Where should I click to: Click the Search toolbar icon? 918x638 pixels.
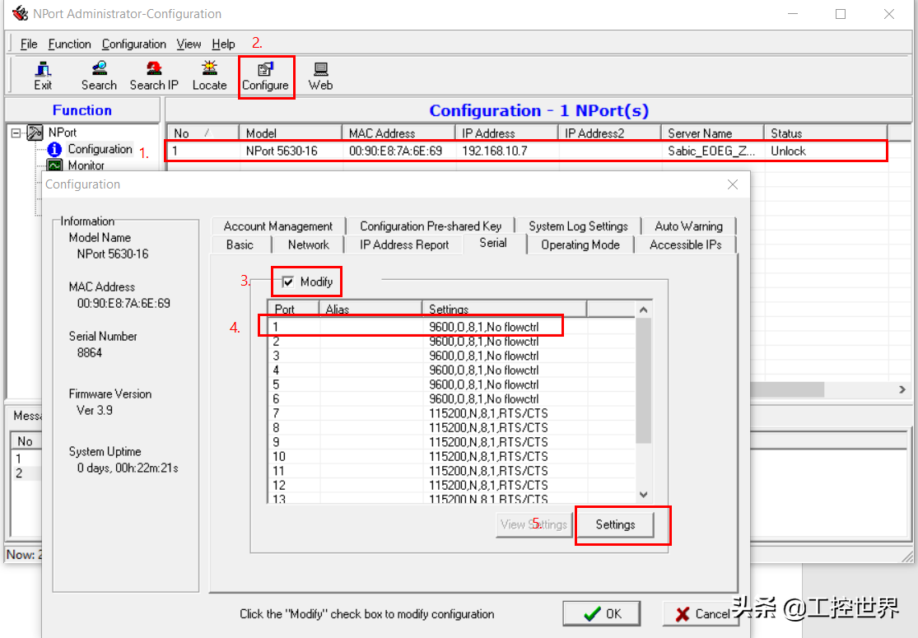[x=99, y=76]
